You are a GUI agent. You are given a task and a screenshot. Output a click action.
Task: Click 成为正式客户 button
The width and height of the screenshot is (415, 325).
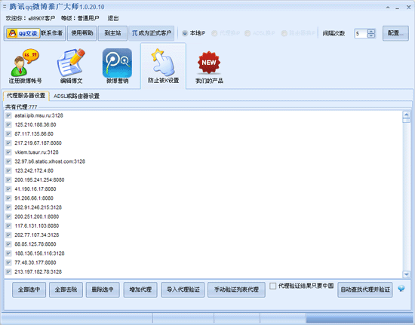tap(152, 33)
